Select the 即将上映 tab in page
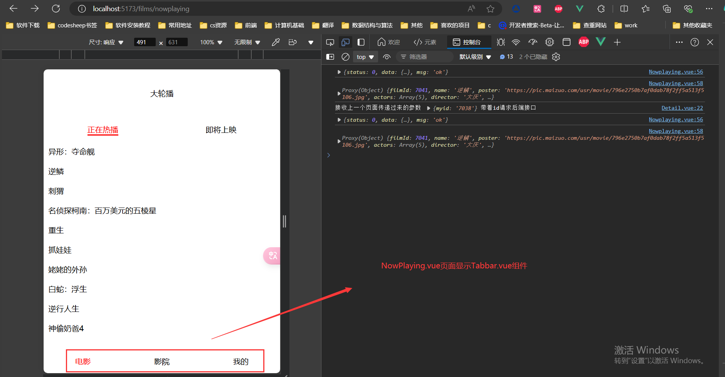Image resolution: width=725 pixels, height=377 pixels. (x=221, y=130)
